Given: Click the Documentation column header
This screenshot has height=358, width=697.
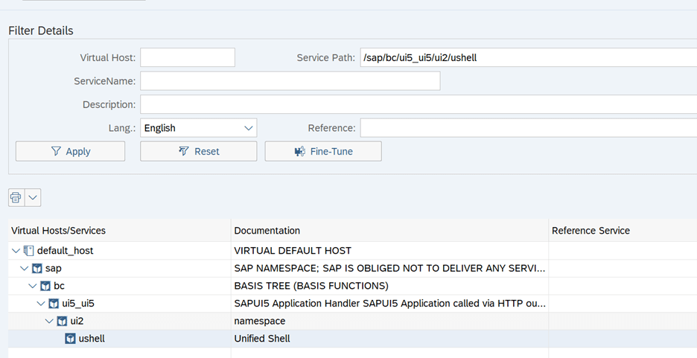Looking at the screenshot, I should (390, 231).
